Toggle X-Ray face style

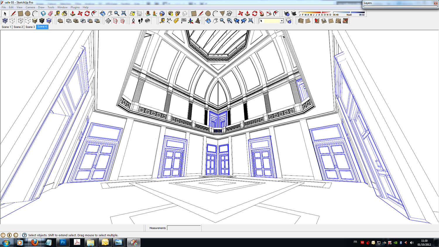click(x=5, y=21)
